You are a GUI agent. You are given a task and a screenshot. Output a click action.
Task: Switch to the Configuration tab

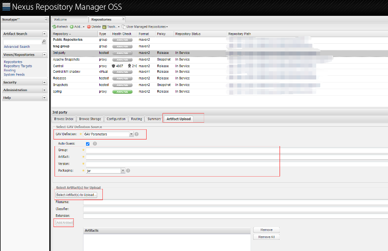116,119
